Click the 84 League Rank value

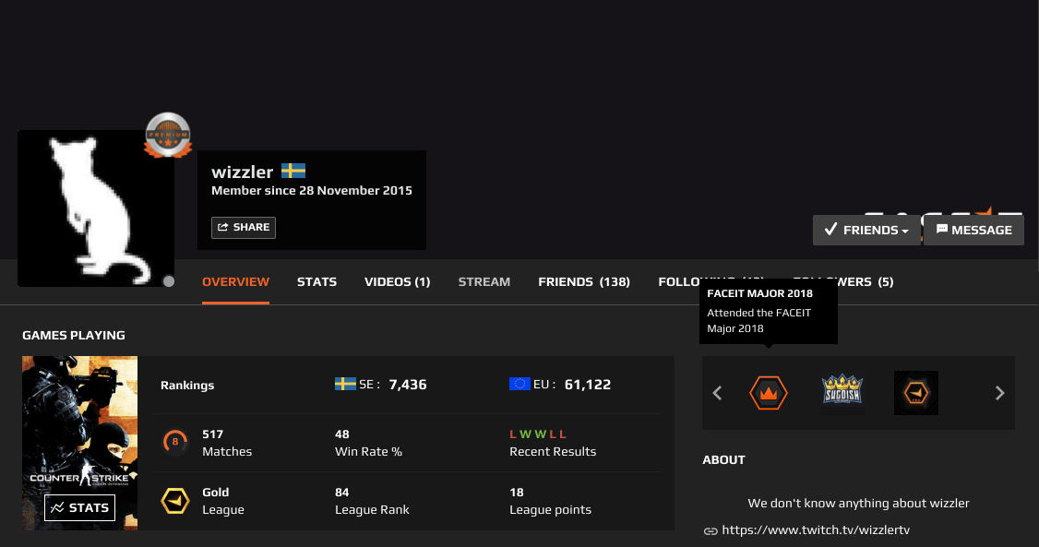tap(342, 492)
